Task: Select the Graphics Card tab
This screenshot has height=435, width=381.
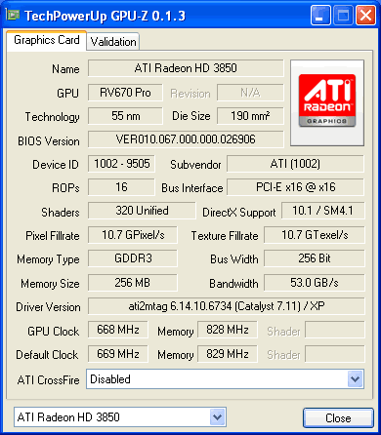Action: 47,40
